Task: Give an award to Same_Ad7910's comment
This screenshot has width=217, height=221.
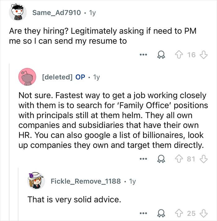Action: (161, 55)
